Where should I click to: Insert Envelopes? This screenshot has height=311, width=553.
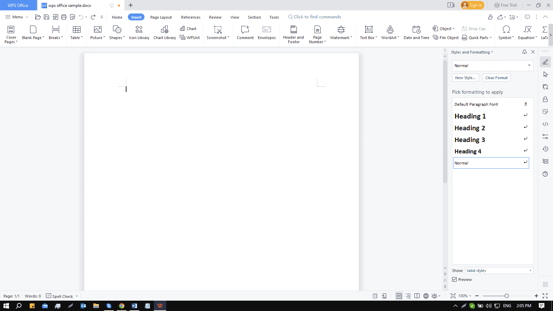266,33
